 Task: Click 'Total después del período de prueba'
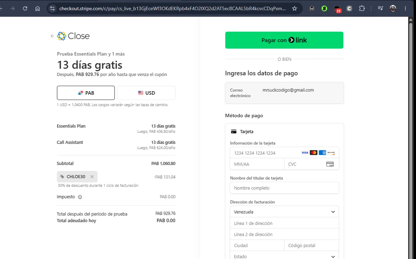pyautogui.click(x=92, y=214)
